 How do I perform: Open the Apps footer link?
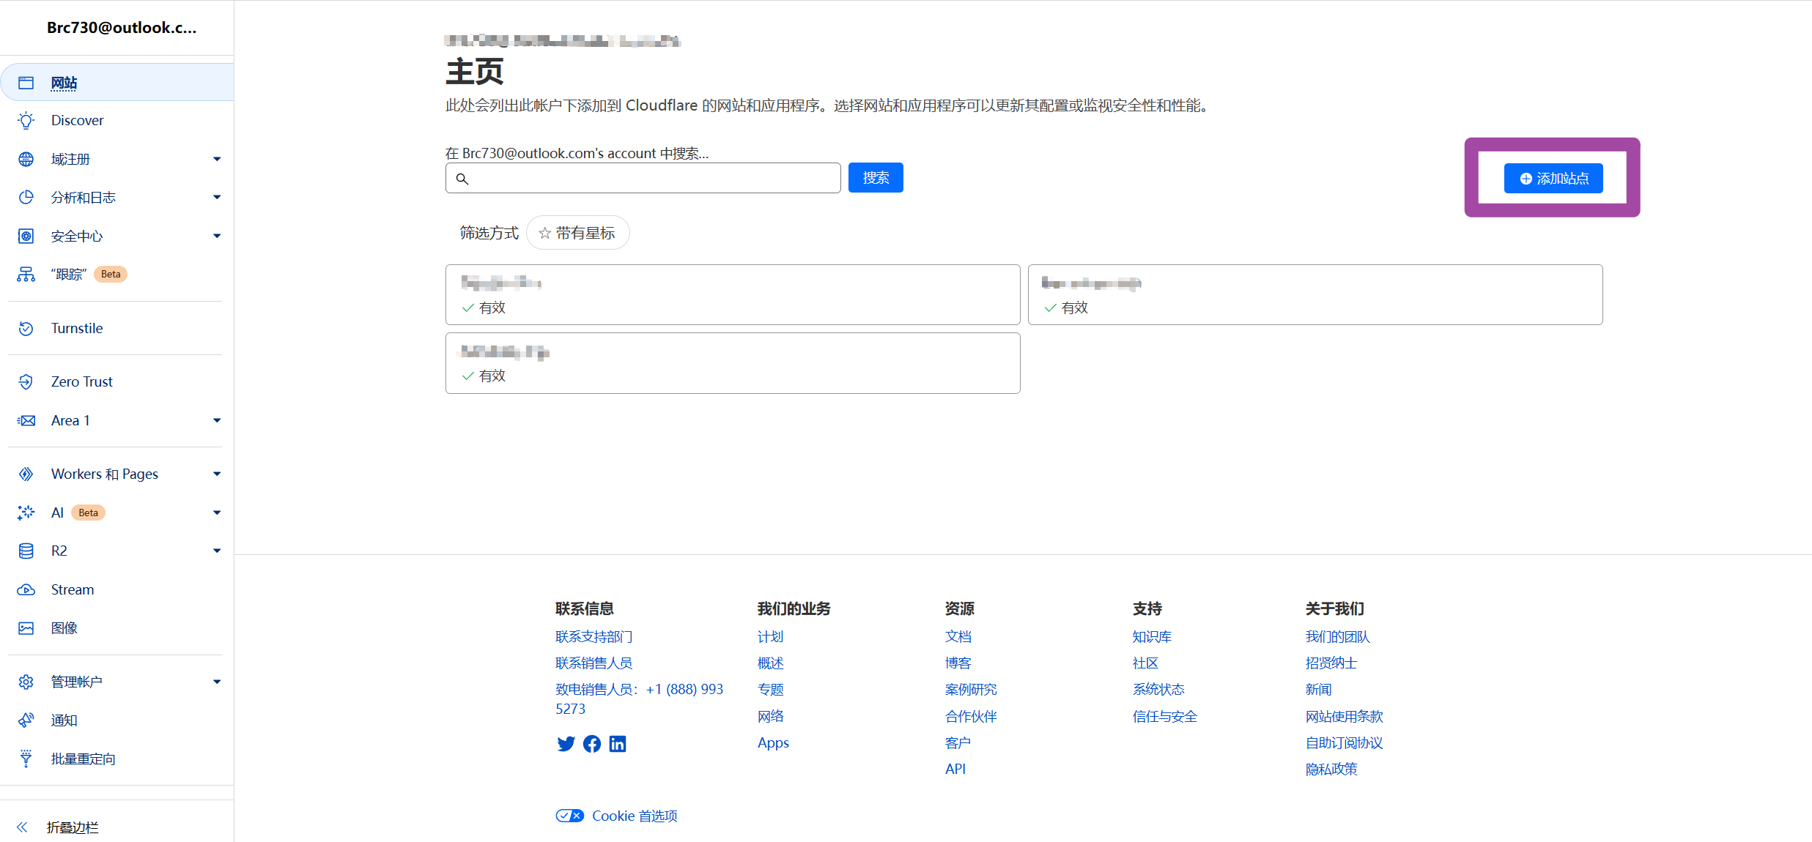(773, 743)
